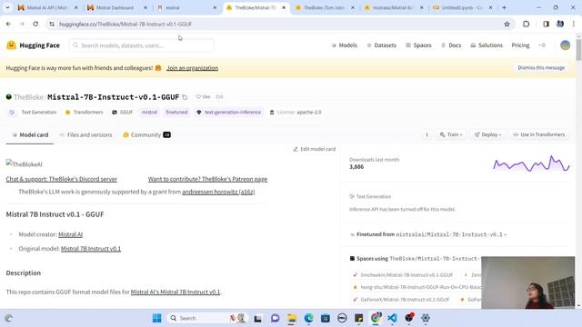Viewport: 582px width, 327px height.
Task: Expand the Train dropdown
Action: click(451, 134)
